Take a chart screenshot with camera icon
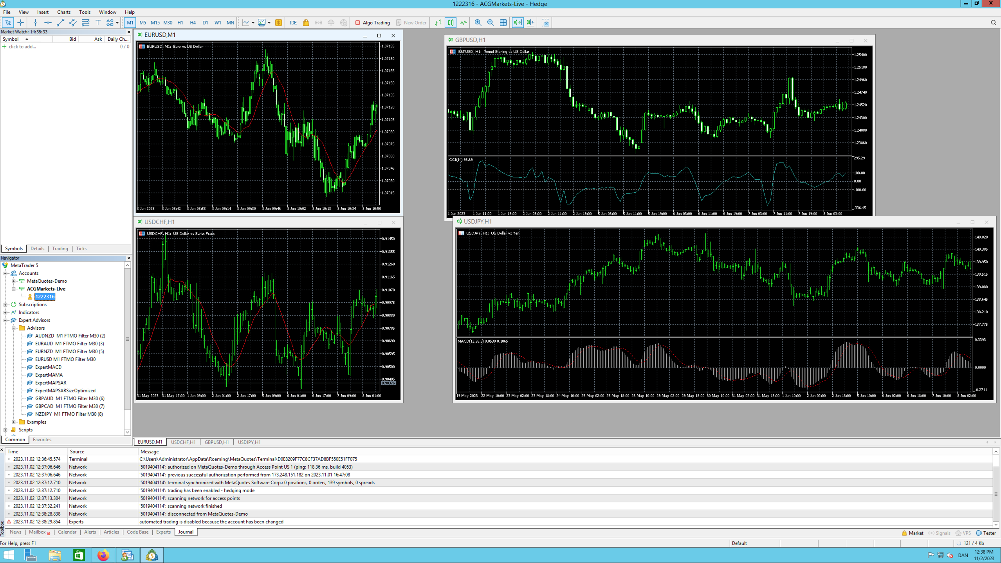Image resolution: width=1001 pixels, height=563 pixels. [545, 23]
